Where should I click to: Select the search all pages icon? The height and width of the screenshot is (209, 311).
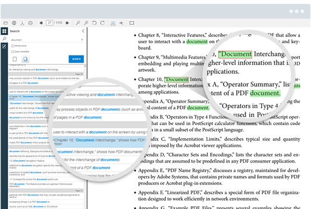click(x=25, y=59)
